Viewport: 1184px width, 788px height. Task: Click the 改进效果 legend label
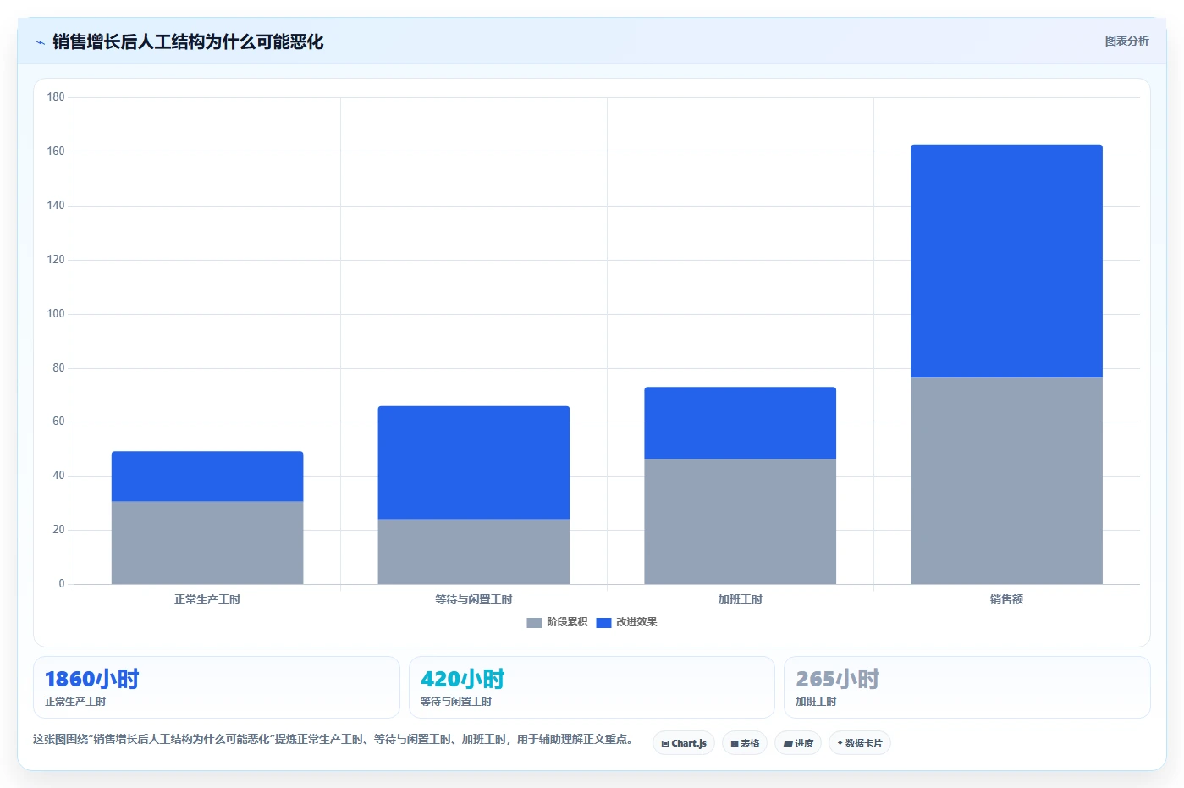[636, 622]
